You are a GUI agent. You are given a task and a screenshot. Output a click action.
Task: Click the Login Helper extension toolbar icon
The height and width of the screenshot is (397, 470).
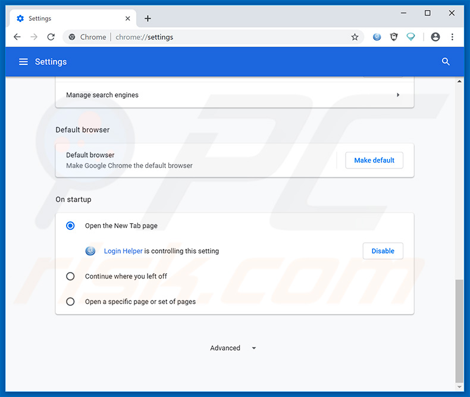pos(377,37)
